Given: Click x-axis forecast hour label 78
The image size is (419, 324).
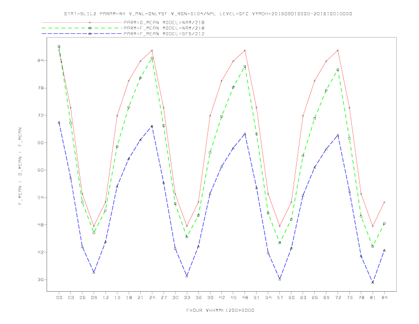Looking at the screenshot, I should [x=361, y=298].
